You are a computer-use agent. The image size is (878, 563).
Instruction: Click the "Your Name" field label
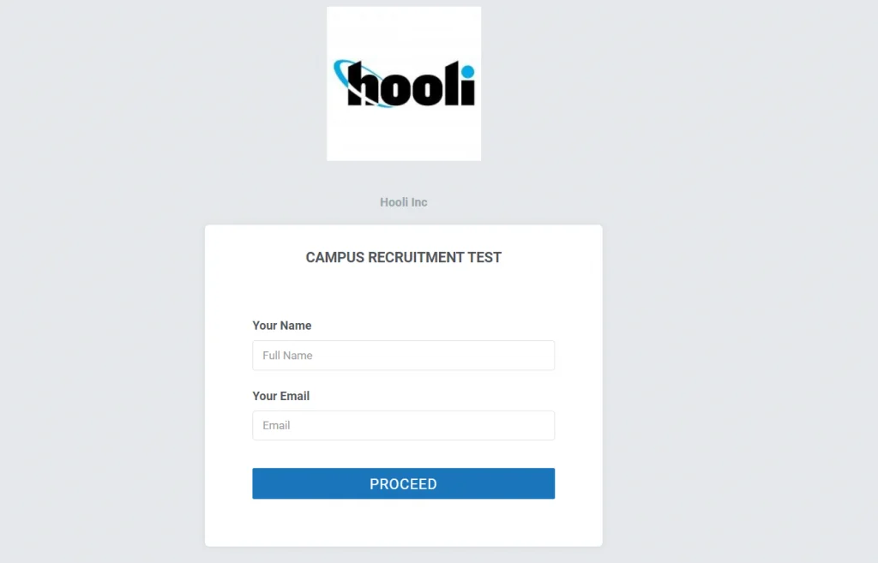(281, 326)
